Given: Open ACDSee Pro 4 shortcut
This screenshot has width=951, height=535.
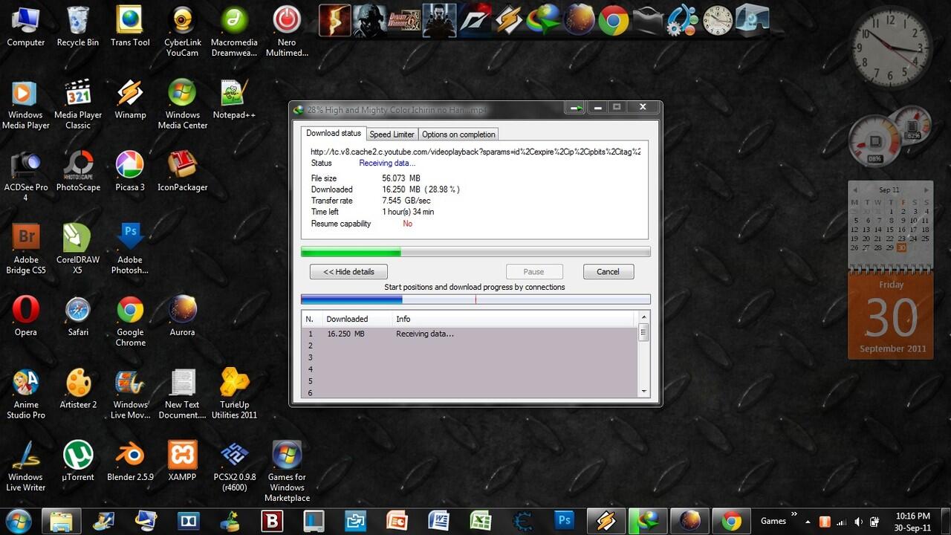Looking at the screenshot, I should [26, 177].
